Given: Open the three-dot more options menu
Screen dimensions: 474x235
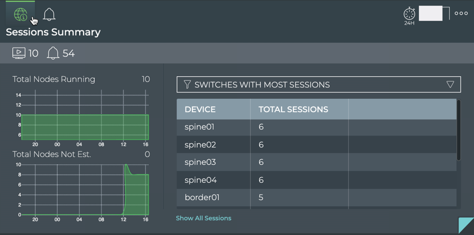Looking at the screenshot, I should (461, 13).
